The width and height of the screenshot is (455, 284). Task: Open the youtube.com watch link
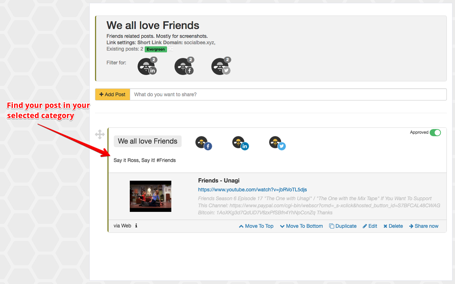pyautogui.click(x=252, y=190)
